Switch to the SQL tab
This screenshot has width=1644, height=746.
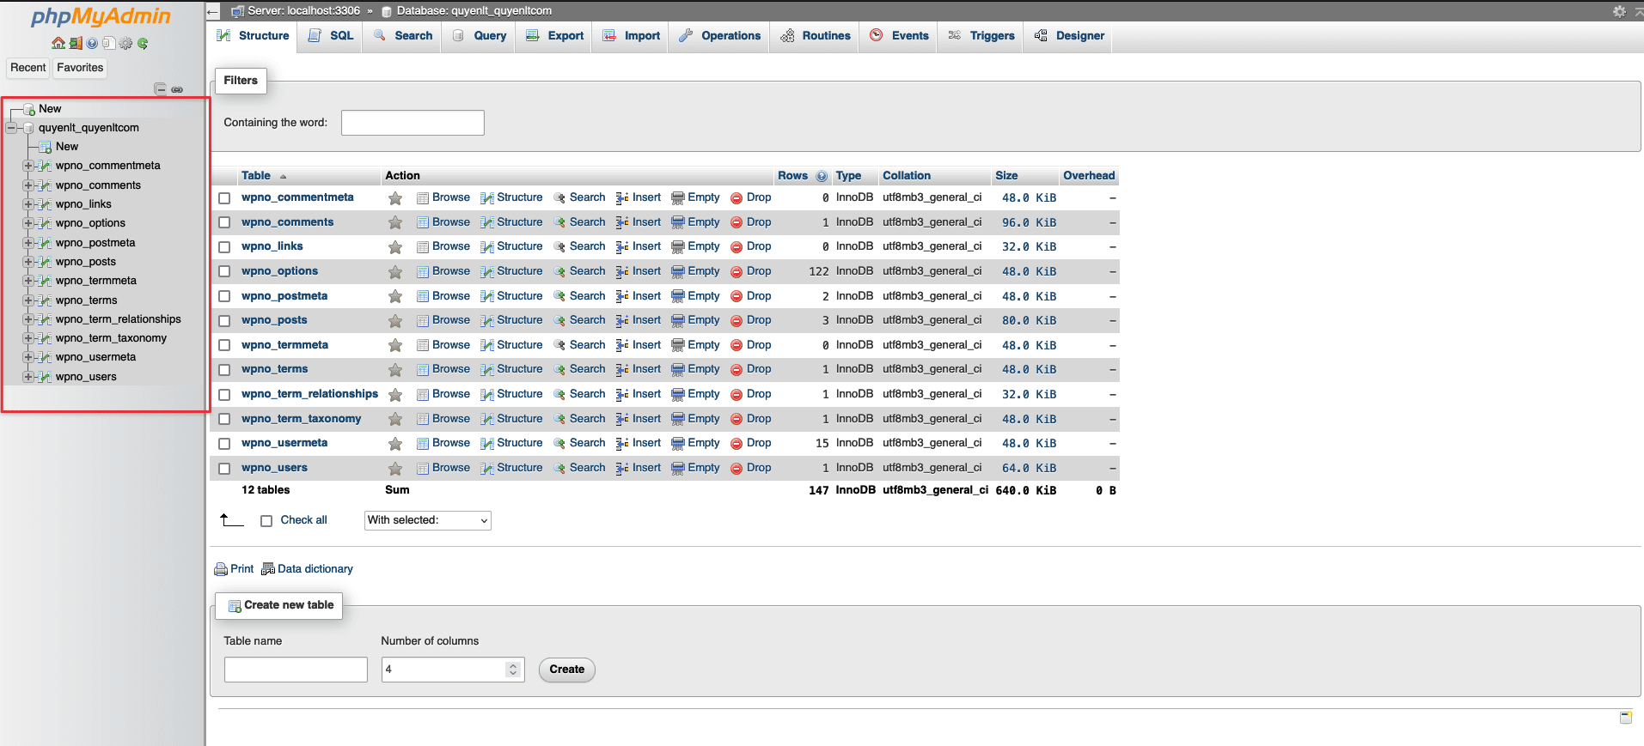pyautogui.click(x=332, y=36)
